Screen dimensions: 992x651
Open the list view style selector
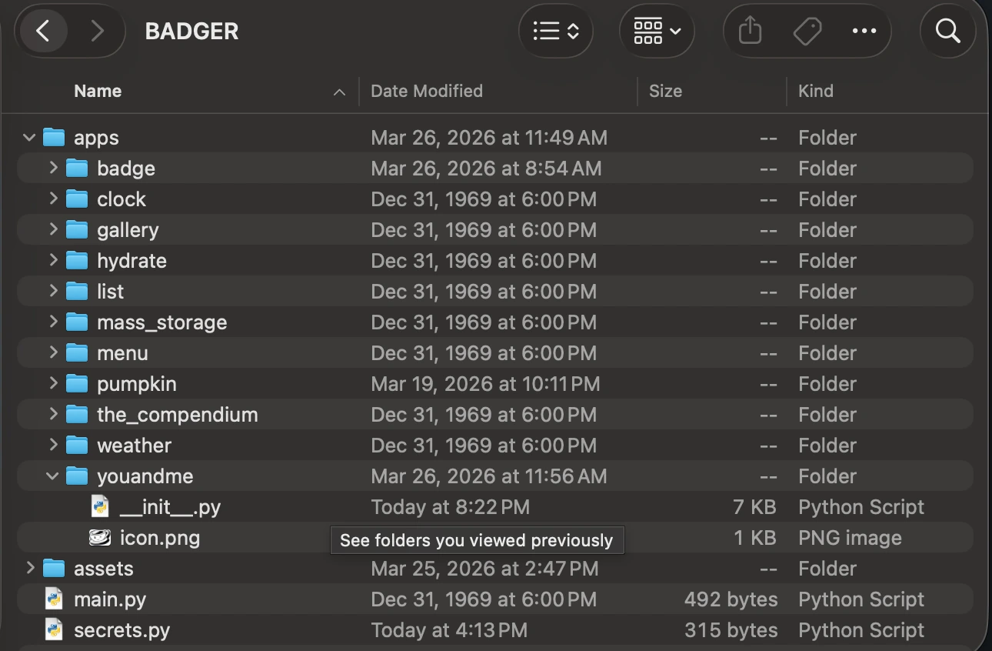point(556,31)
